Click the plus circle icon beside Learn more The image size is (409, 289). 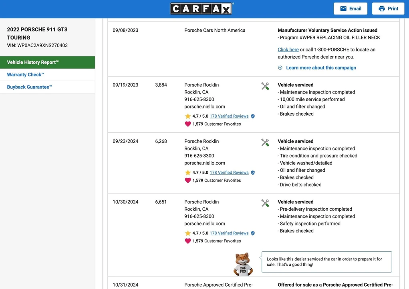tap(280, 68)
